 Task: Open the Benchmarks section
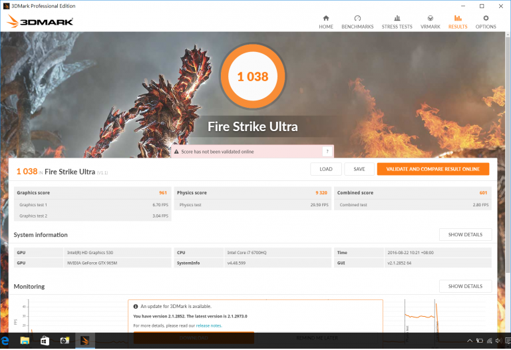coord(357,22)
